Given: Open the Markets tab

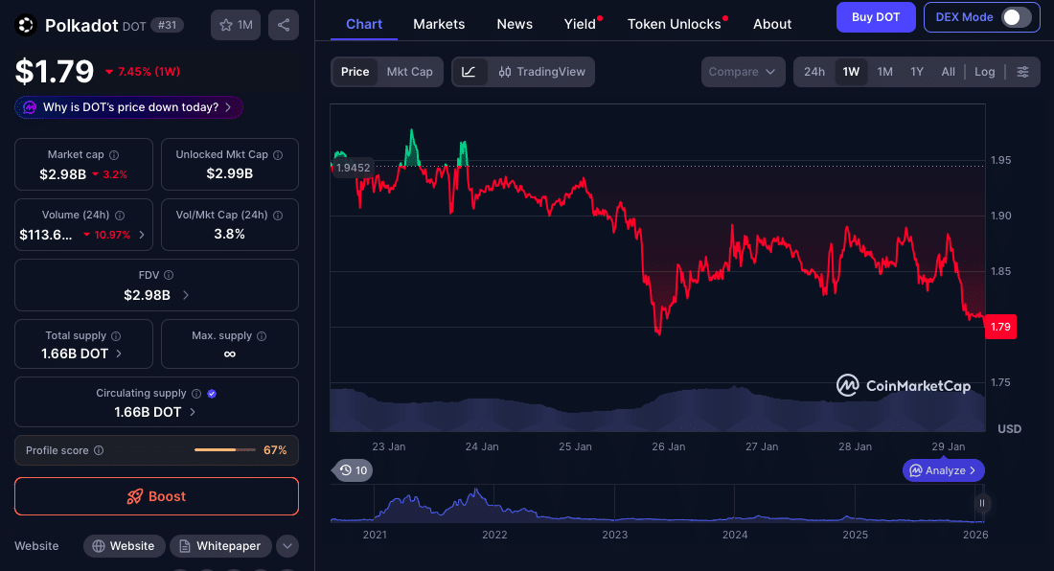Looking at the screenshot, I should (x=439, y=24).
